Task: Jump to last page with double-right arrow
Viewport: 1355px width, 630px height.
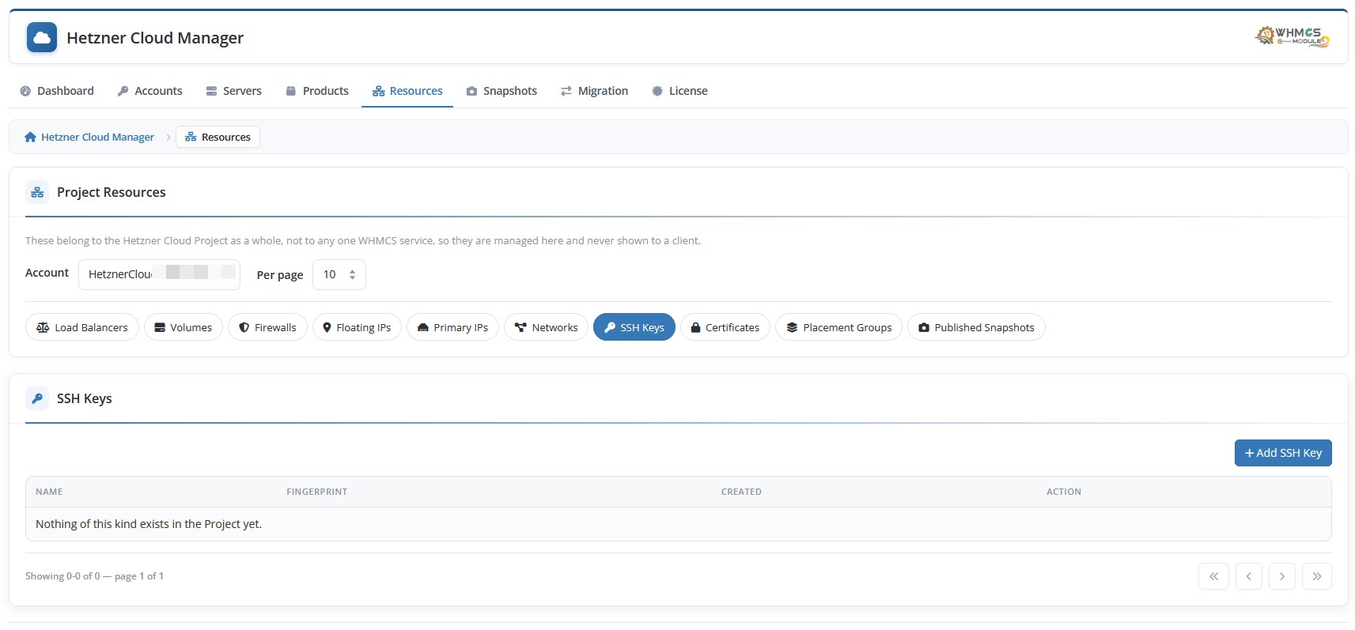Action: [x=1317, y=576]
